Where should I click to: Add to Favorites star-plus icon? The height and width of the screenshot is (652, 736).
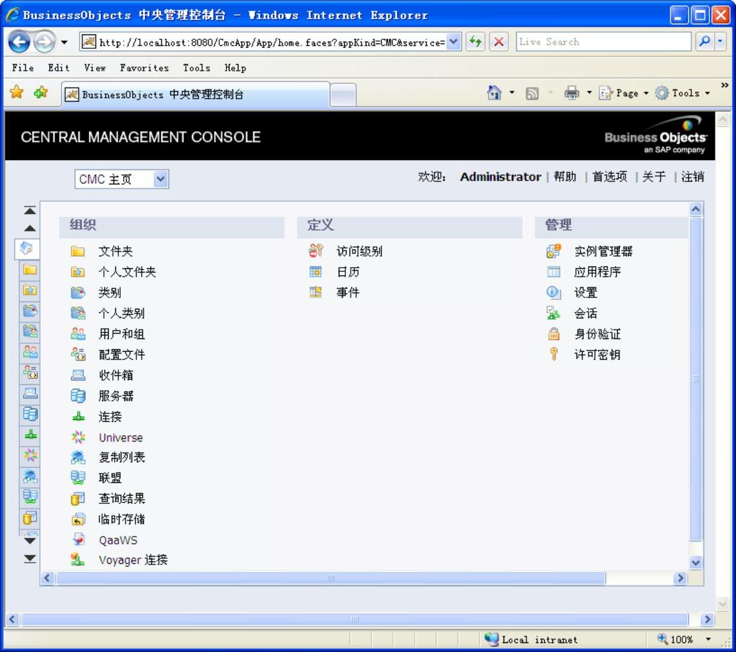[41, 92]
